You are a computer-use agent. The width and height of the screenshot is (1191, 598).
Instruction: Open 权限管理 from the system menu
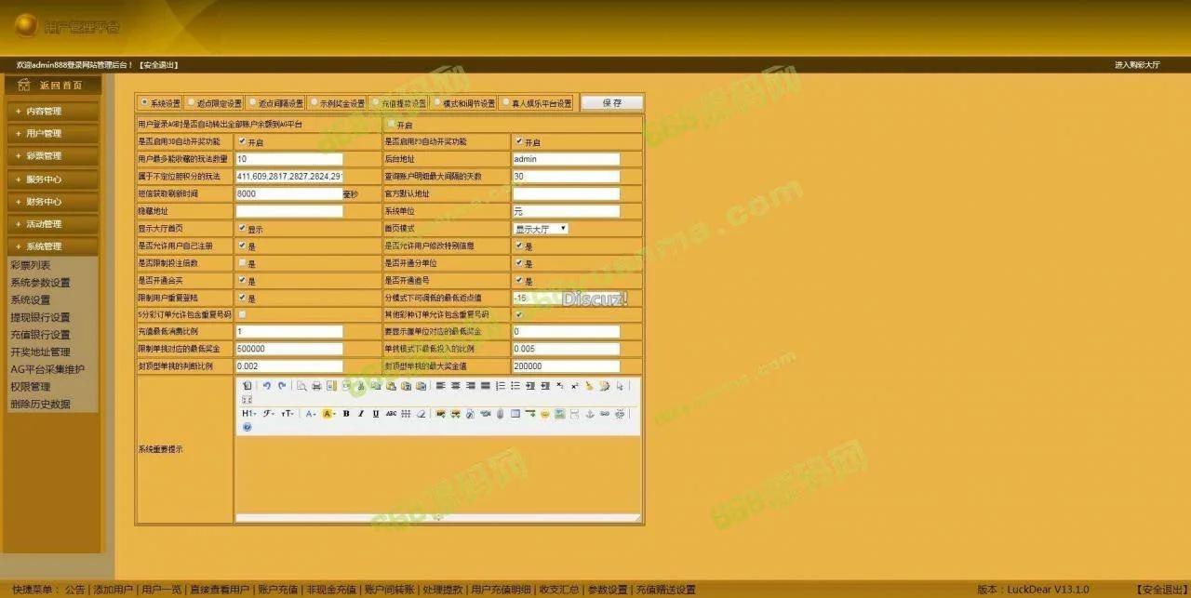pyautogui.click(x=30, y=387)
